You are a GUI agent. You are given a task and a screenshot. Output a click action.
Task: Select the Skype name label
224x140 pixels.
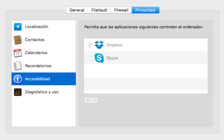pos(112,58)
